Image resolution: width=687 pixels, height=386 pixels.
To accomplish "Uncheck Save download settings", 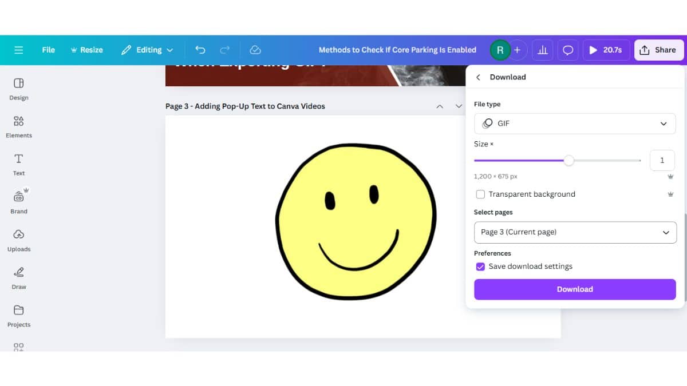I will pyautogui.click(x=480, y=266).
